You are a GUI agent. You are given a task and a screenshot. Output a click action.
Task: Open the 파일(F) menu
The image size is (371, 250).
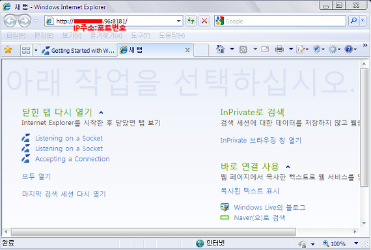click(x=16, y=36)
